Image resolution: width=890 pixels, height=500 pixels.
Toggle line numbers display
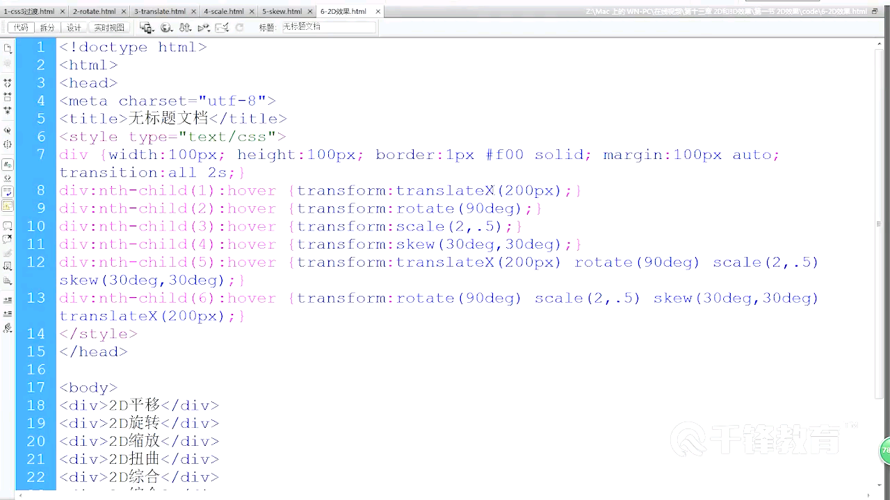[x=8, y=165]
